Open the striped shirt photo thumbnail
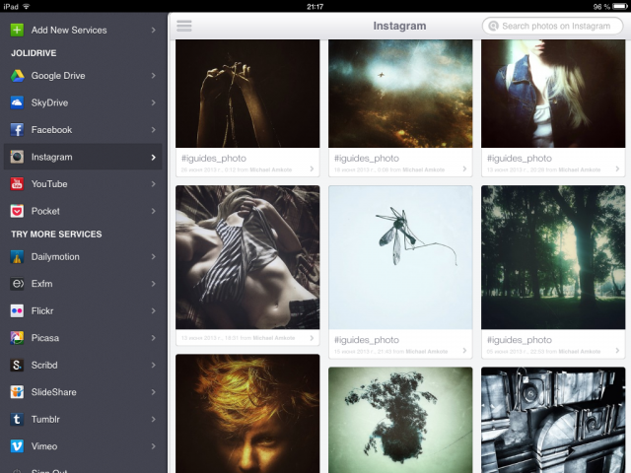 pos(247,257)
